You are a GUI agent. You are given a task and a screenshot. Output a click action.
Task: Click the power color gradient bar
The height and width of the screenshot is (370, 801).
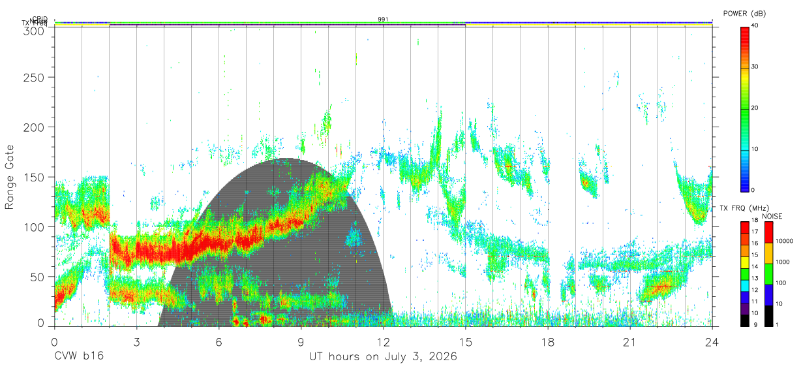(x=744, y=108)
